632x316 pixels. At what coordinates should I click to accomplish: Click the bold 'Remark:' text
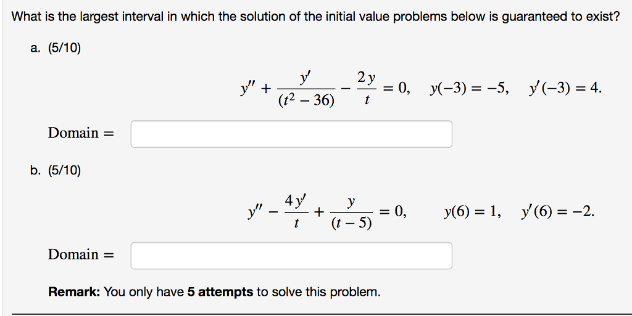point(74,291)
